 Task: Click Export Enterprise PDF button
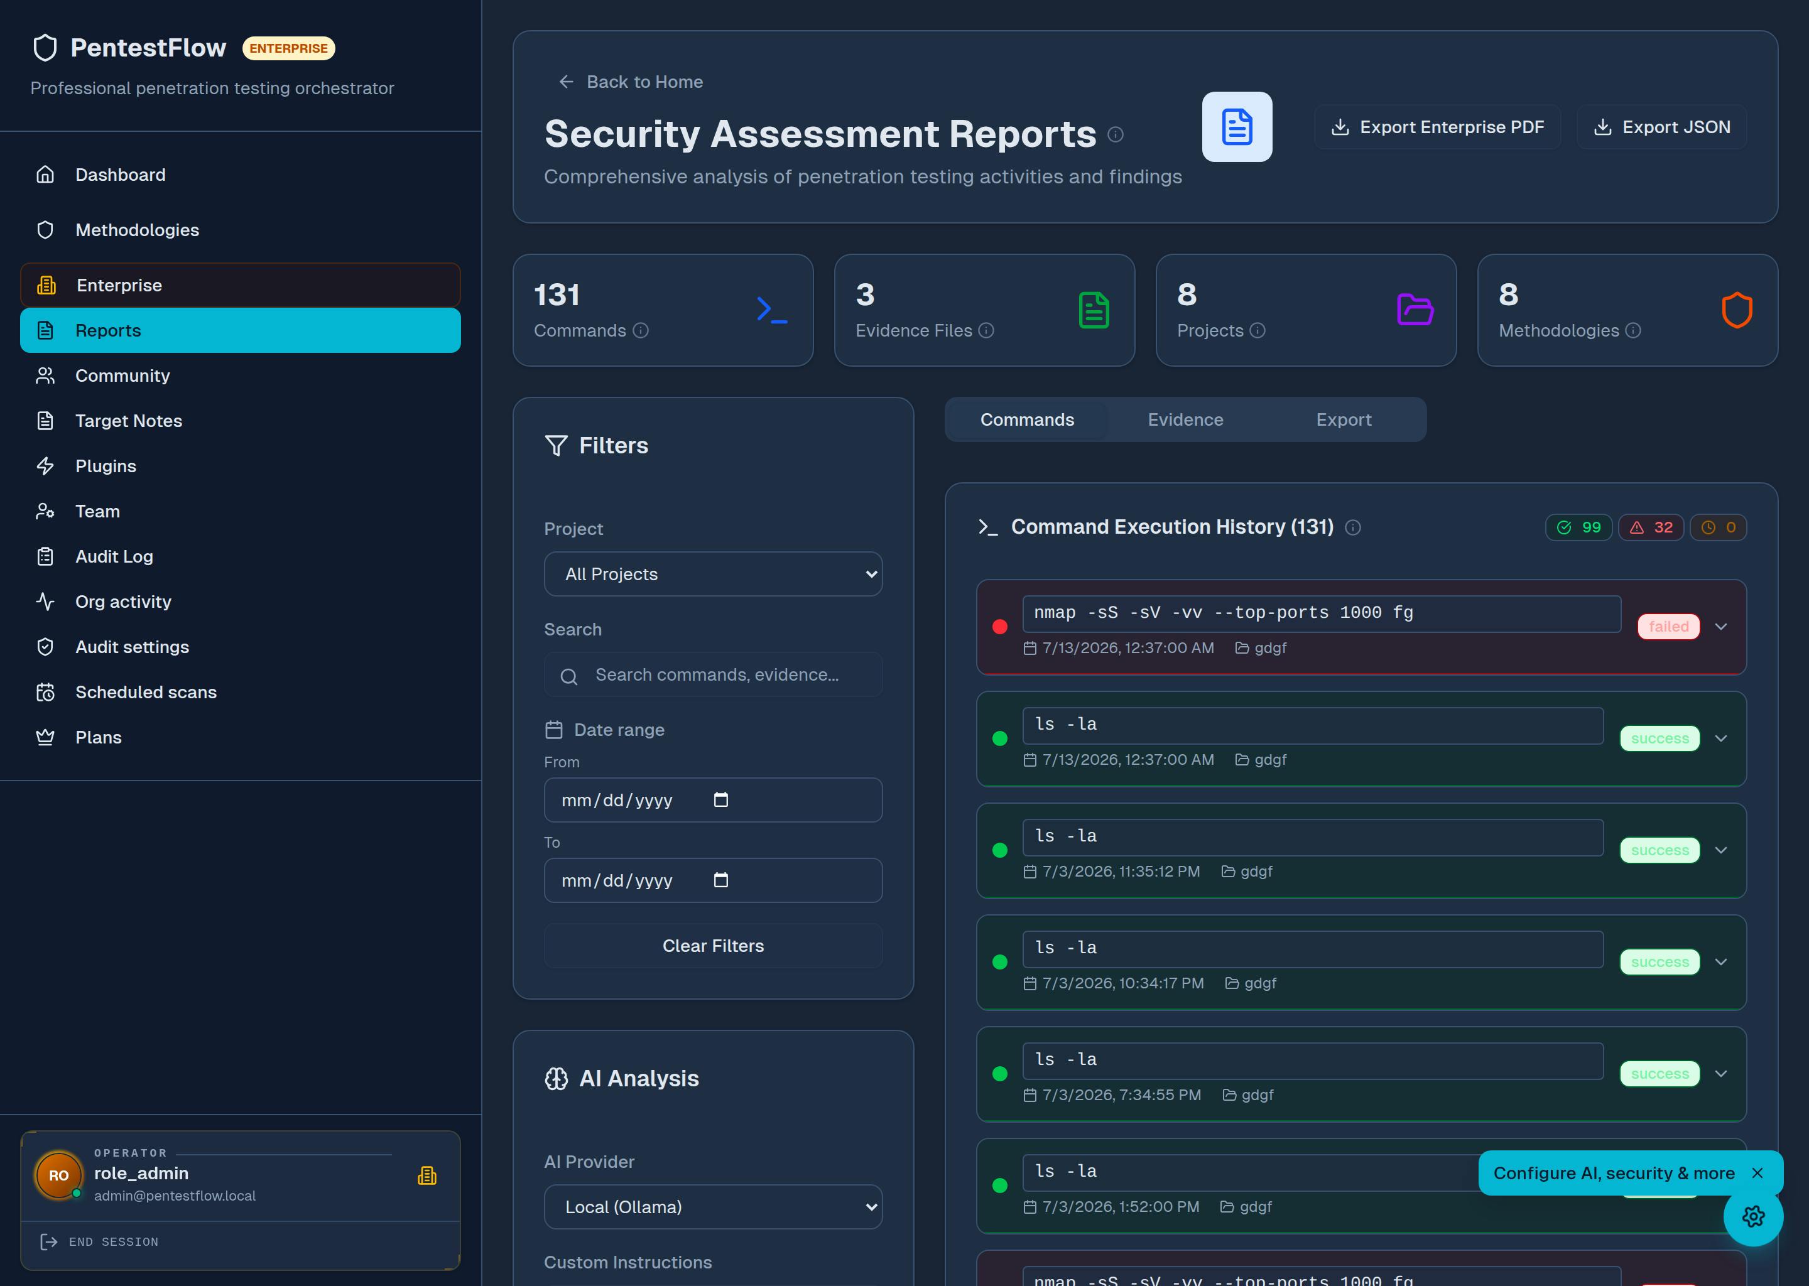point(1437,127)
